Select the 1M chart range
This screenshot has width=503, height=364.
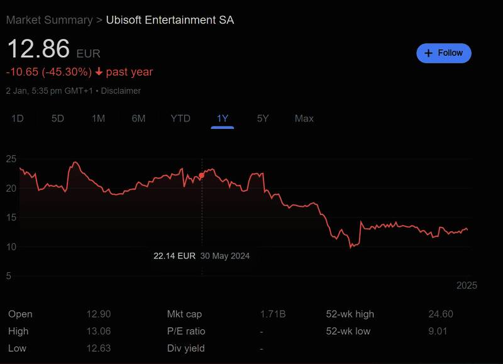click(98, 118)
